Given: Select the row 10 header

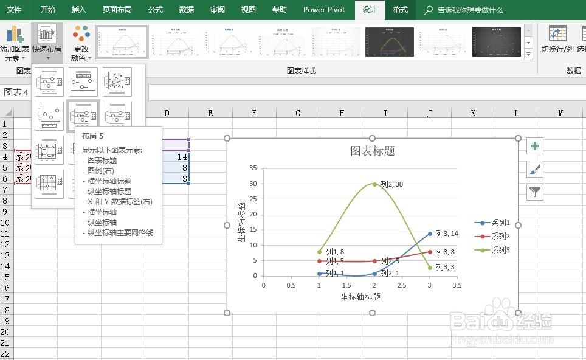Looking at the screenshot, I should (x=6, y=223).
